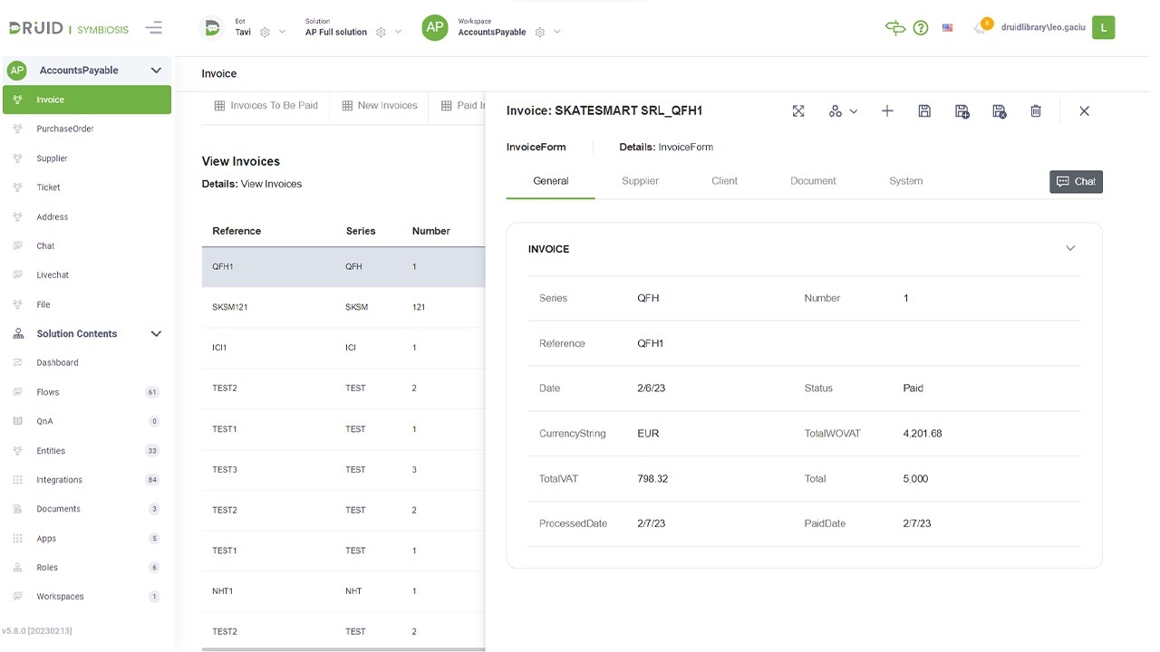The height and width of the screenshot is (652, 1160).
Task: Open PurchaseOrder in the sidebar
Action: (65, 129)
